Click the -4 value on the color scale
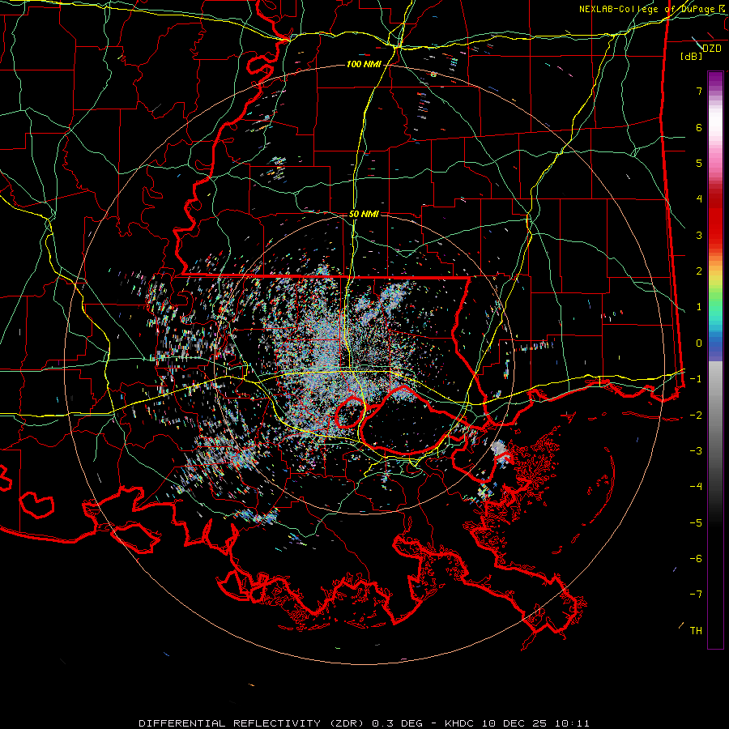Screen dimensions: 729x729 696,487
